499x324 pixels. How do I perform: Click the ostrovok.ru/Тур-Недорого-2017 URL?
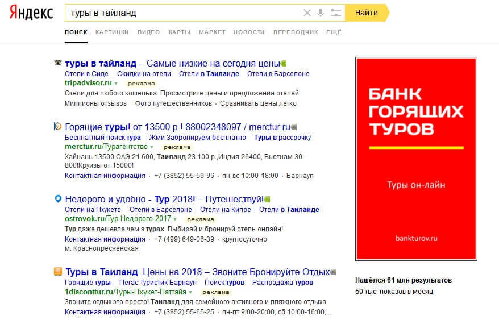(118, 219)
